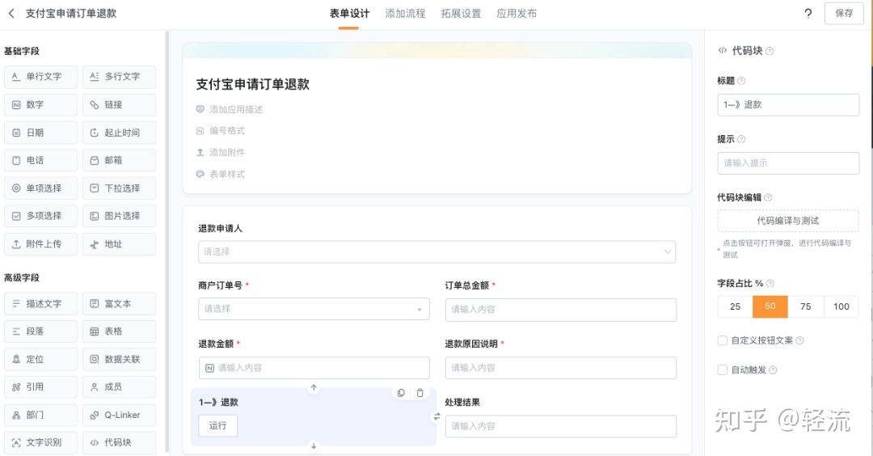
Task: Add the 多行文字 field
Action: [x=119, y=77]
